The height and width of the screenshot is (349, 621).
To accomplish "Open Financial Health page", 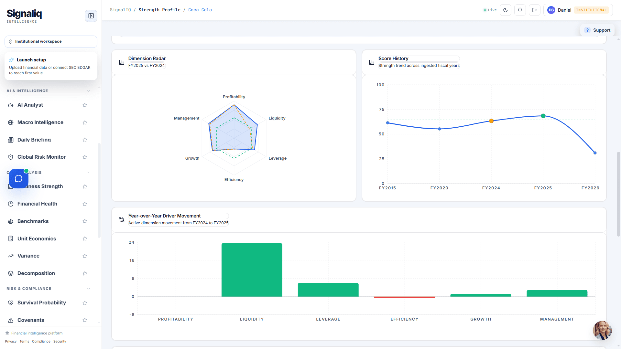I will click(x=37, y=204).
